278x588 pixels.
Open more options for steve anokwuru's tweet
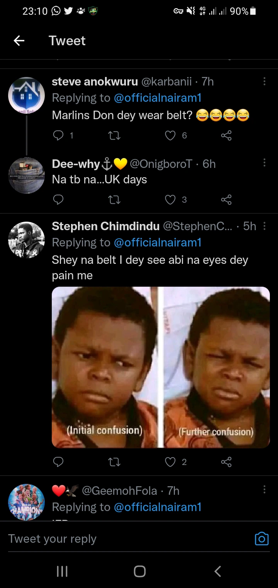coord(264,81)
